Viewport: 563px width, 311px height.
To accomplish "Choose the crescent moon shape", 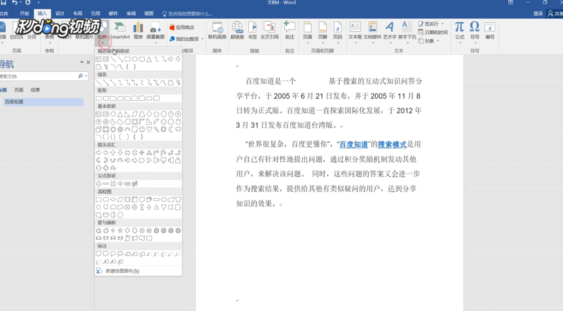I will [x=171, y=129].
